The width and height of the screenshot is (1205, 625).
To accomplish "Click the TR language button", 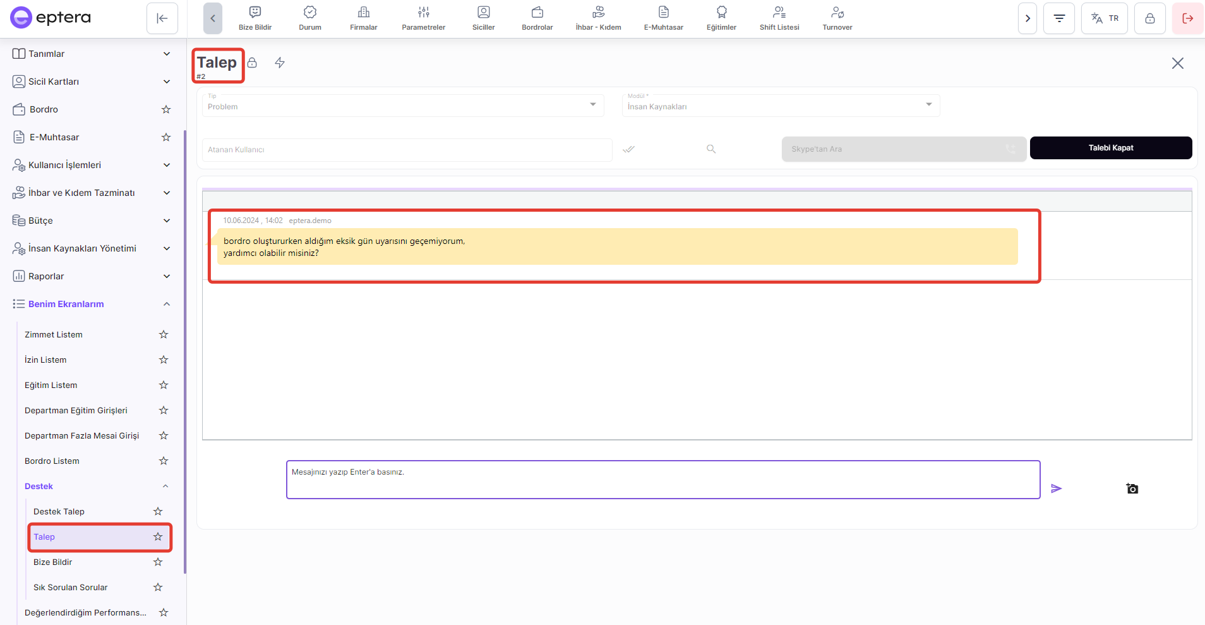I will click(1104, 18).
